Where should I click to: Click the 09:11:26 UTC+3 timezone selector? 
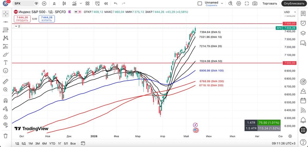coord(284,143)
